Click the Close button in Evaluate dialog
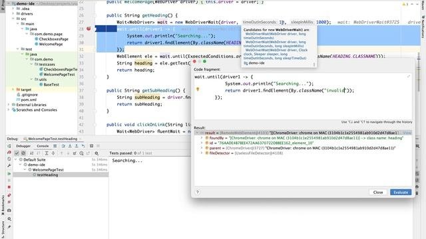426x239 pixels. click(x=378, y=192)
